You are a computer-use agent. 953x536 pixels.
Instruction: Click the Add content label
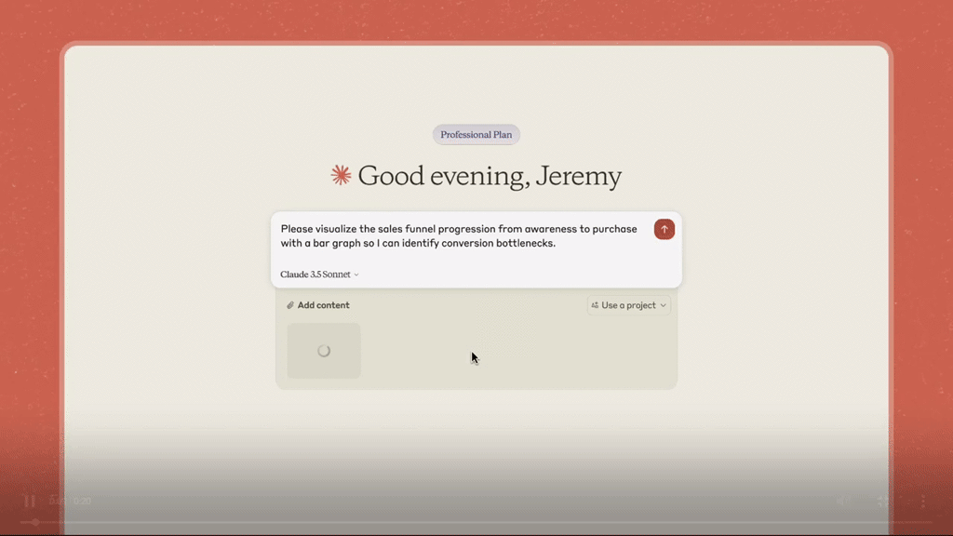tap(323, 305)
